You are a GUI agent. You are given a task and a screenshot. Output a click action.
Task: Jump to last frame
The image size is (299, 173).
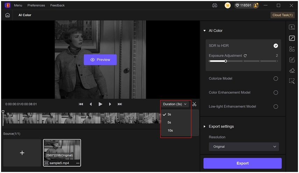(x=120, y=104)
